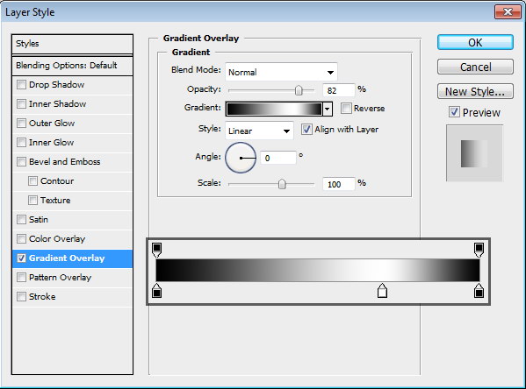
Task: Select Blending Options: Default
Action: [x=72, y=66]
